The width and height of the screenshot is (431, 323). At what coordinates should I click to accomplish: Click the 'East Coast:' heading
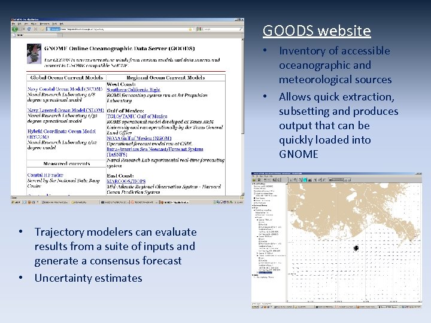(x=120, y=175)
